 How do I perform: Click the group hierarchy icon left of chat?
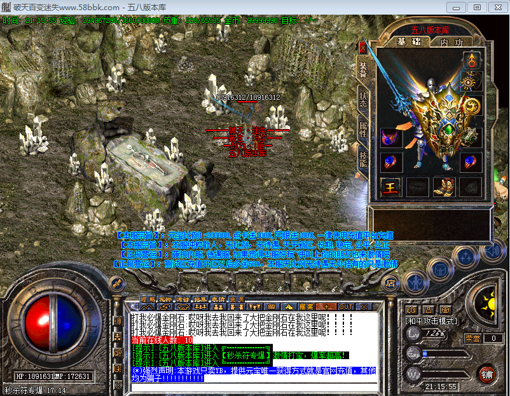[x=118, y=337]
